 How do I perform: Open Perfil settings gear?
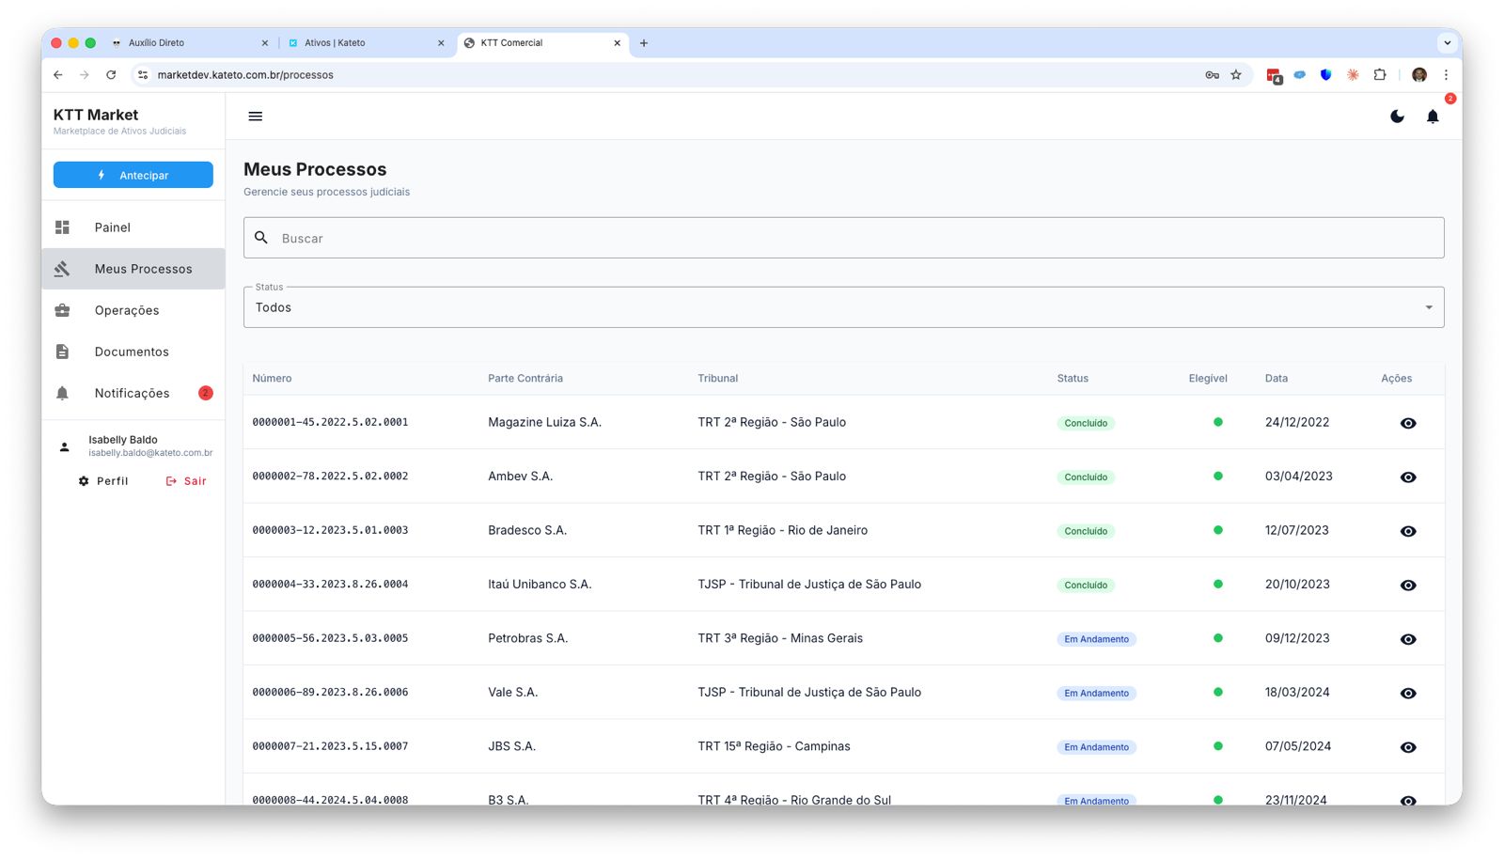click(x=84, y=481)
